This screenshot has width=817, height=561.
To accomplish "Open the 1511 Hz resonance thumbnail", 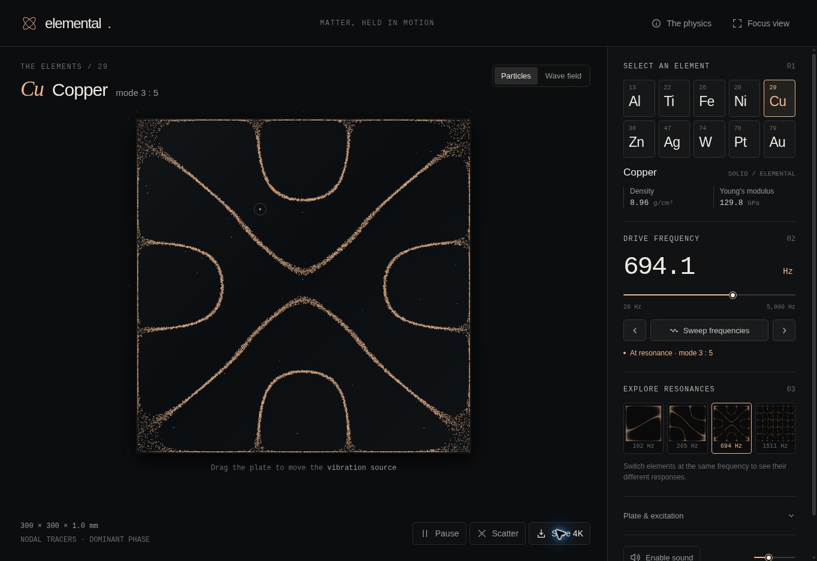I will (775, 428).
